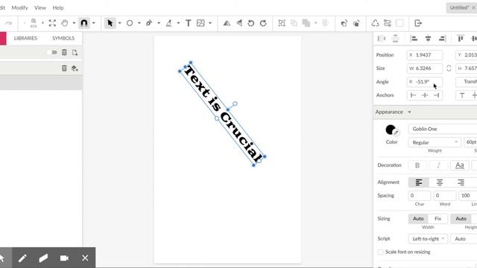Add a new page with the page-plus icon
The image size is (477, 268).
(x=75, y=52)
